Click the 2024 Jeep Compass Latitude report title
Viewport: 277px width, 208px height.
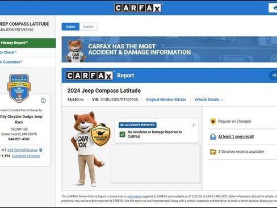point(104,90)
